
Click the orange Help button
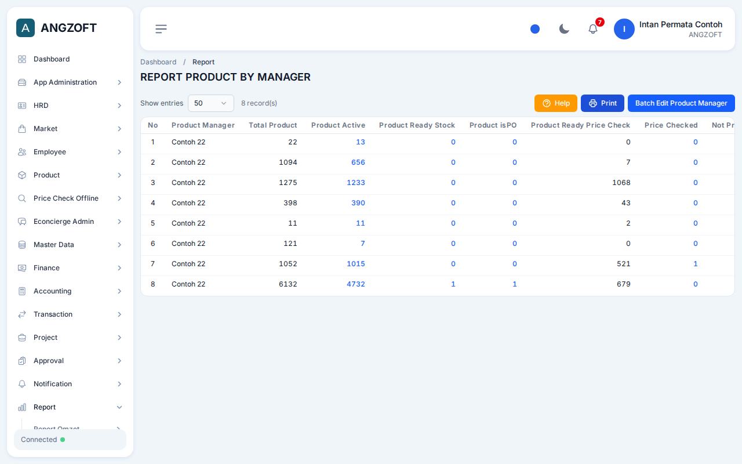(556, 103)
